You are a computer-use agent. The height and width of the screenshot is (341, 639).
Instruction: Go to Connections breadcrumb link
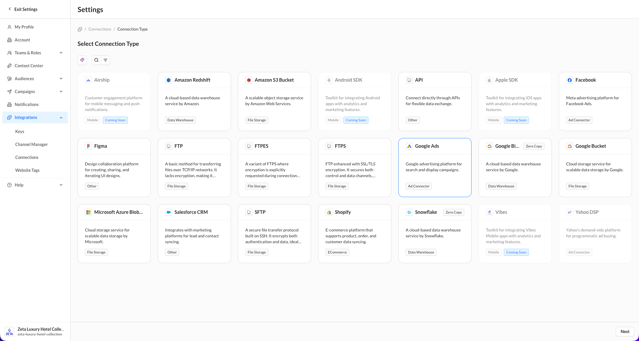coord(100,29)
